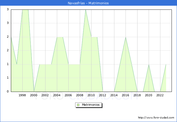Click the 2020 data peak on chart
The height and width of the screenshot is (122, 177).
click(148, 65)
